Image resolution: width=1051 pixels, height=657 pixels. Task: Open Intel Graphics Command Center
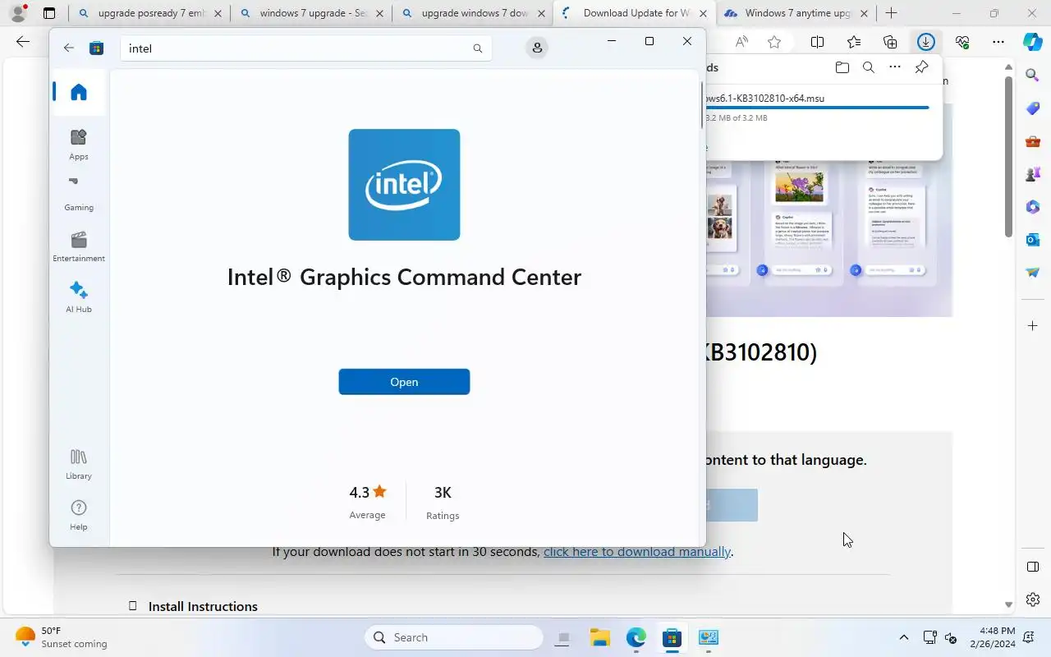point(404,382)
